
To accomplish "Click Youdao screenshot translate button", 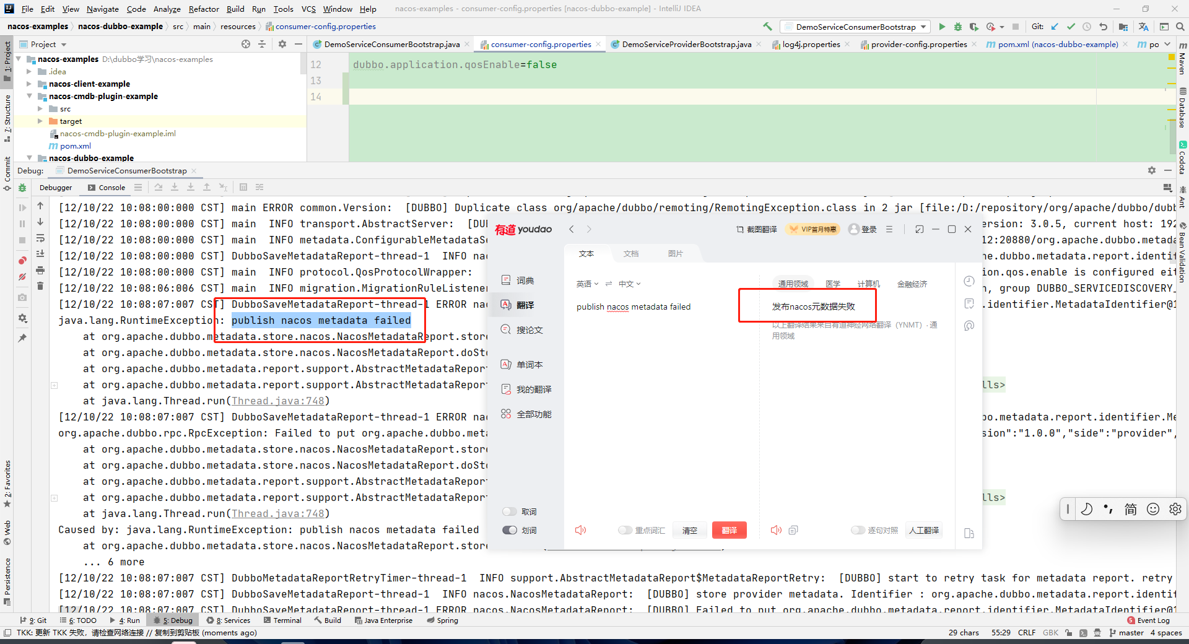I will 756,229.
